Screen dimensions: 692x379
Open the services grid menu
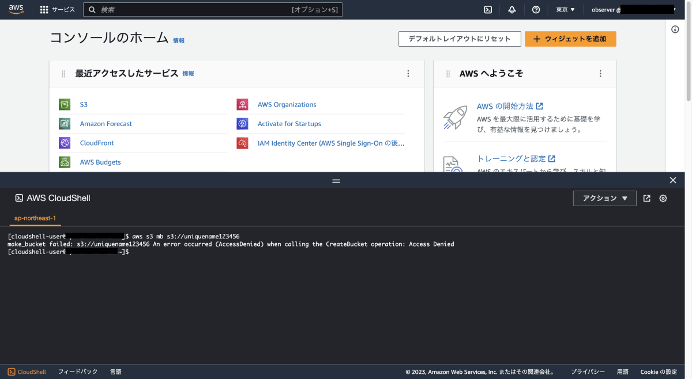click(x=58, y=9)
